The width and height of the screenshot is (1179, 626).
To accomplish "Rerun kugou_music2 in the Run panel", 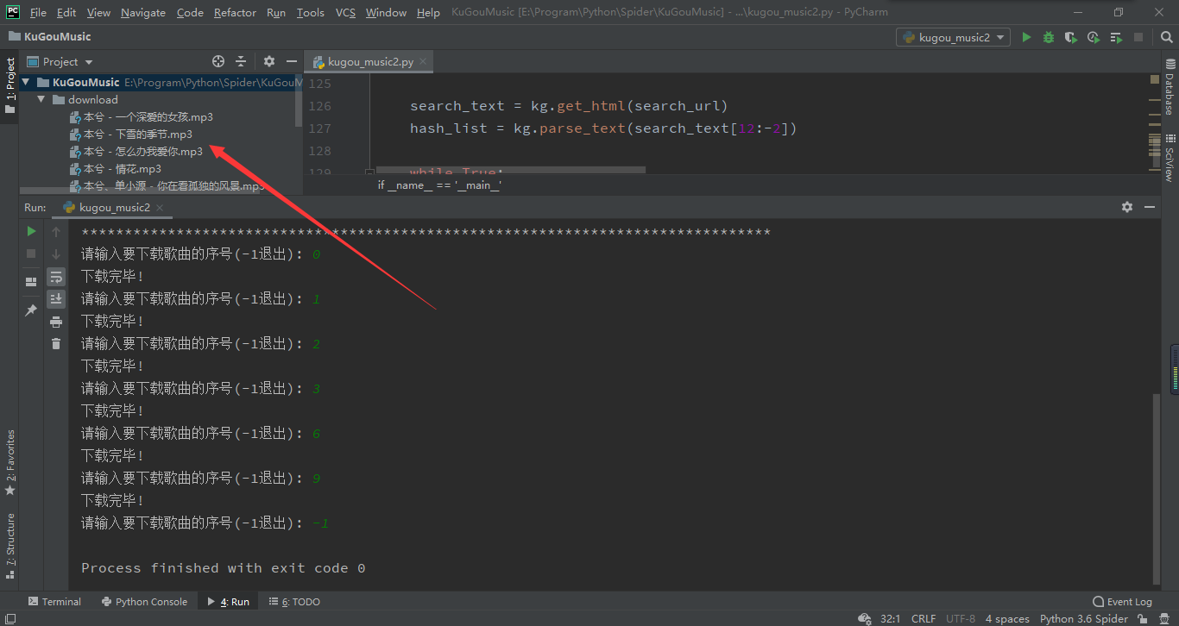I will pos(31,231).
